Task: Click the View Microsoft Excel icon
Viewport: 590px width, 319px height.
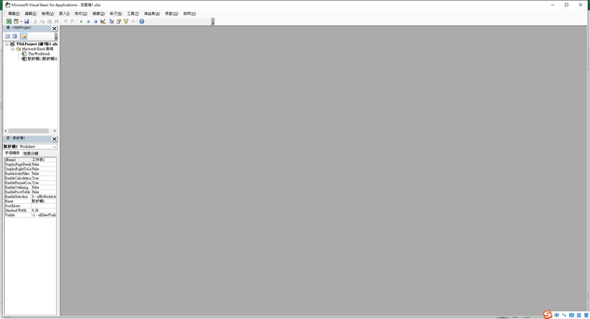Action: pos(9,21)
